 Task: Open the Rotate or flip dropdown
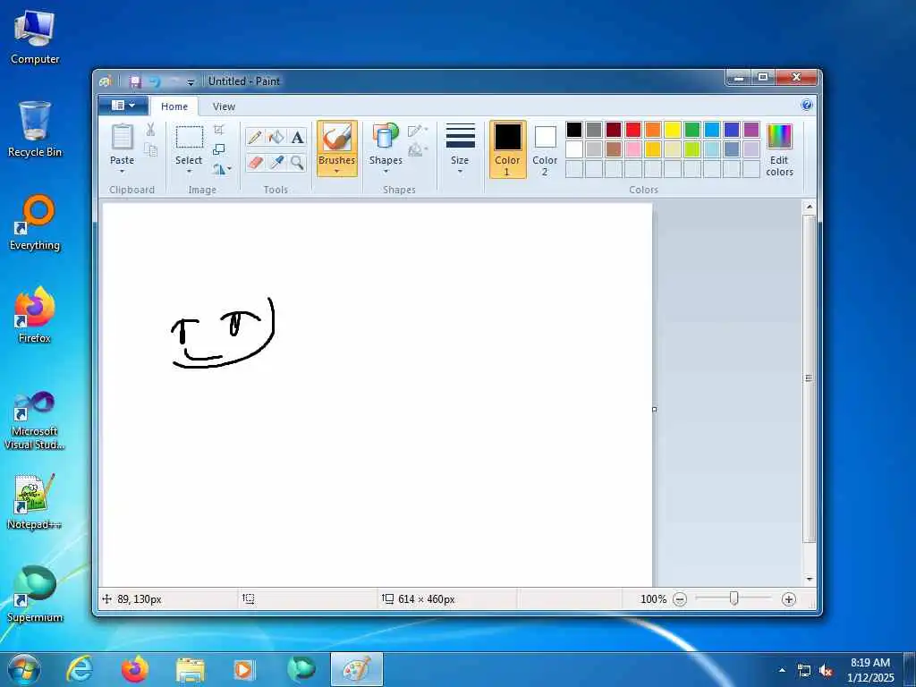click(x=222, y=169)
